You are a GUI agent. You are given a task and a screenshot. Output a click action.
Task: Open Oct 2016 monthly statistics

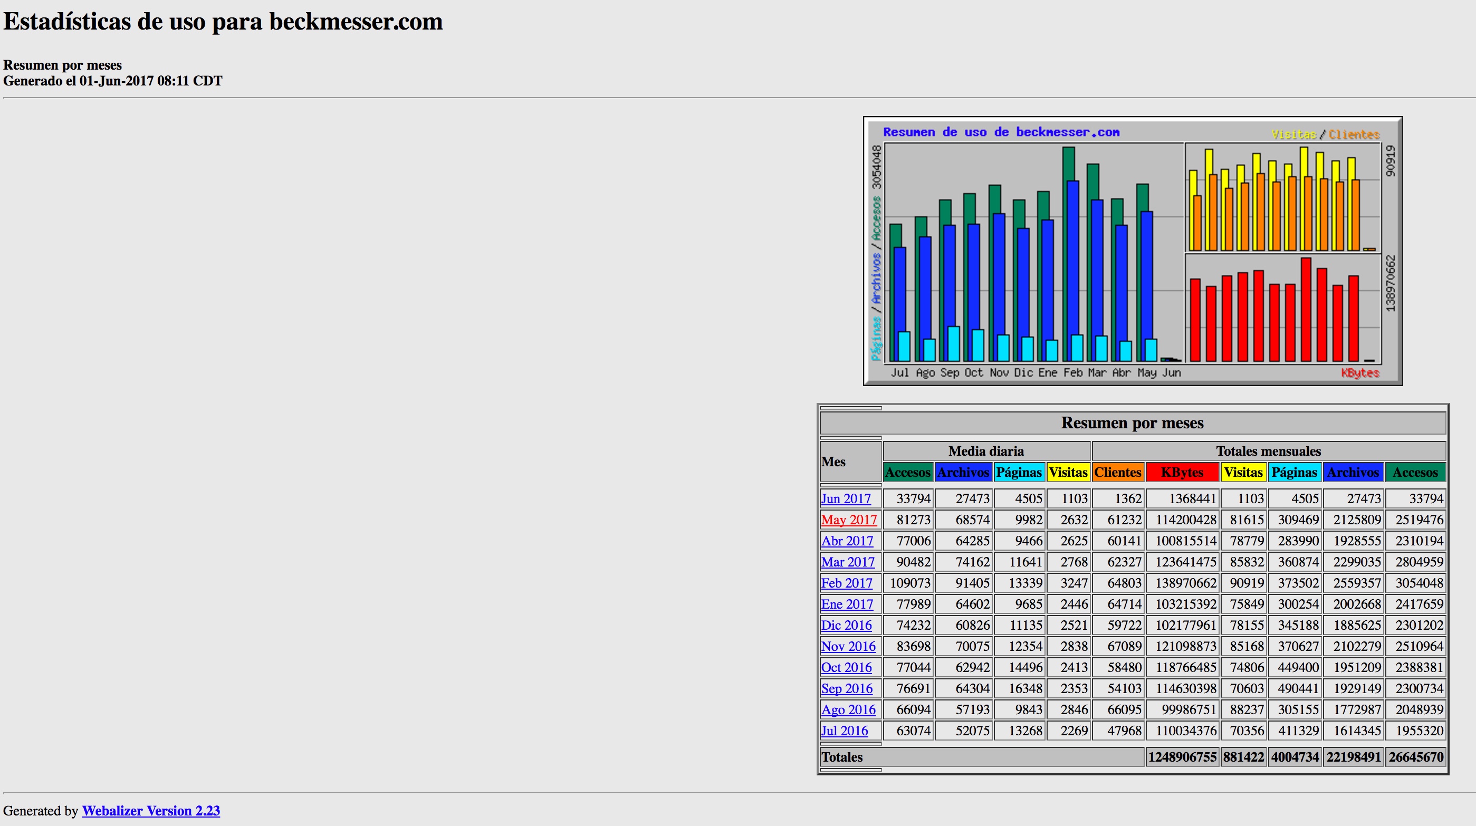(846, 668)
